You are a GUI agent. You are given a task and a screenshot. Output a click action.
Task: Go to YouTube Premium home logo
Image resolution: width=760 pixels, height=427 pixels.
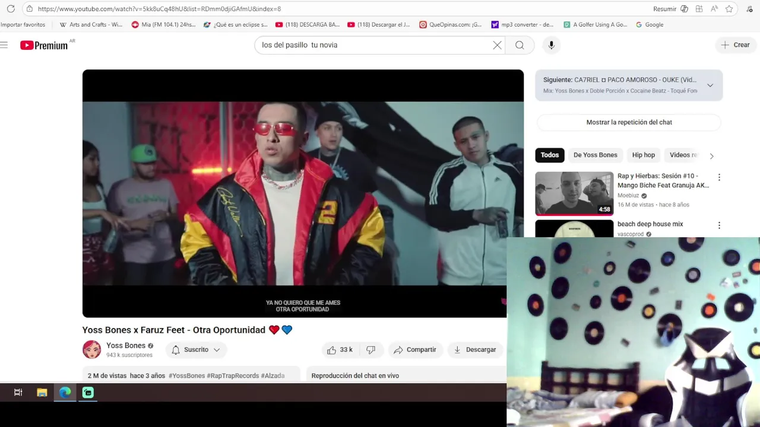pos(45,45)
